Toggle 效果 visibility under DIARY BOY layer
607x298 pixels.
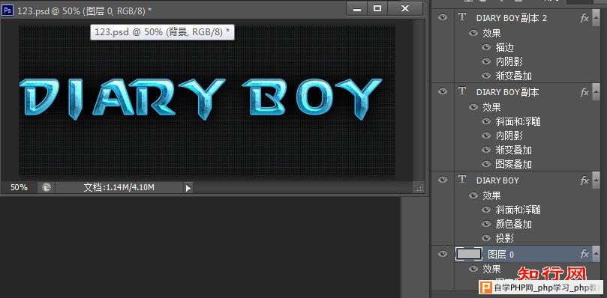(x=473, y=195)
